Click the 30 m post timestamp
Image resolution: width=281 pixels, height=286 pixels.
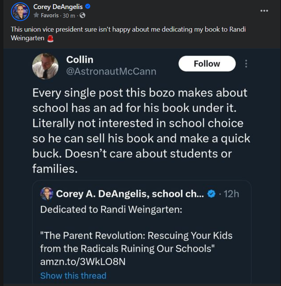point(69,16)
